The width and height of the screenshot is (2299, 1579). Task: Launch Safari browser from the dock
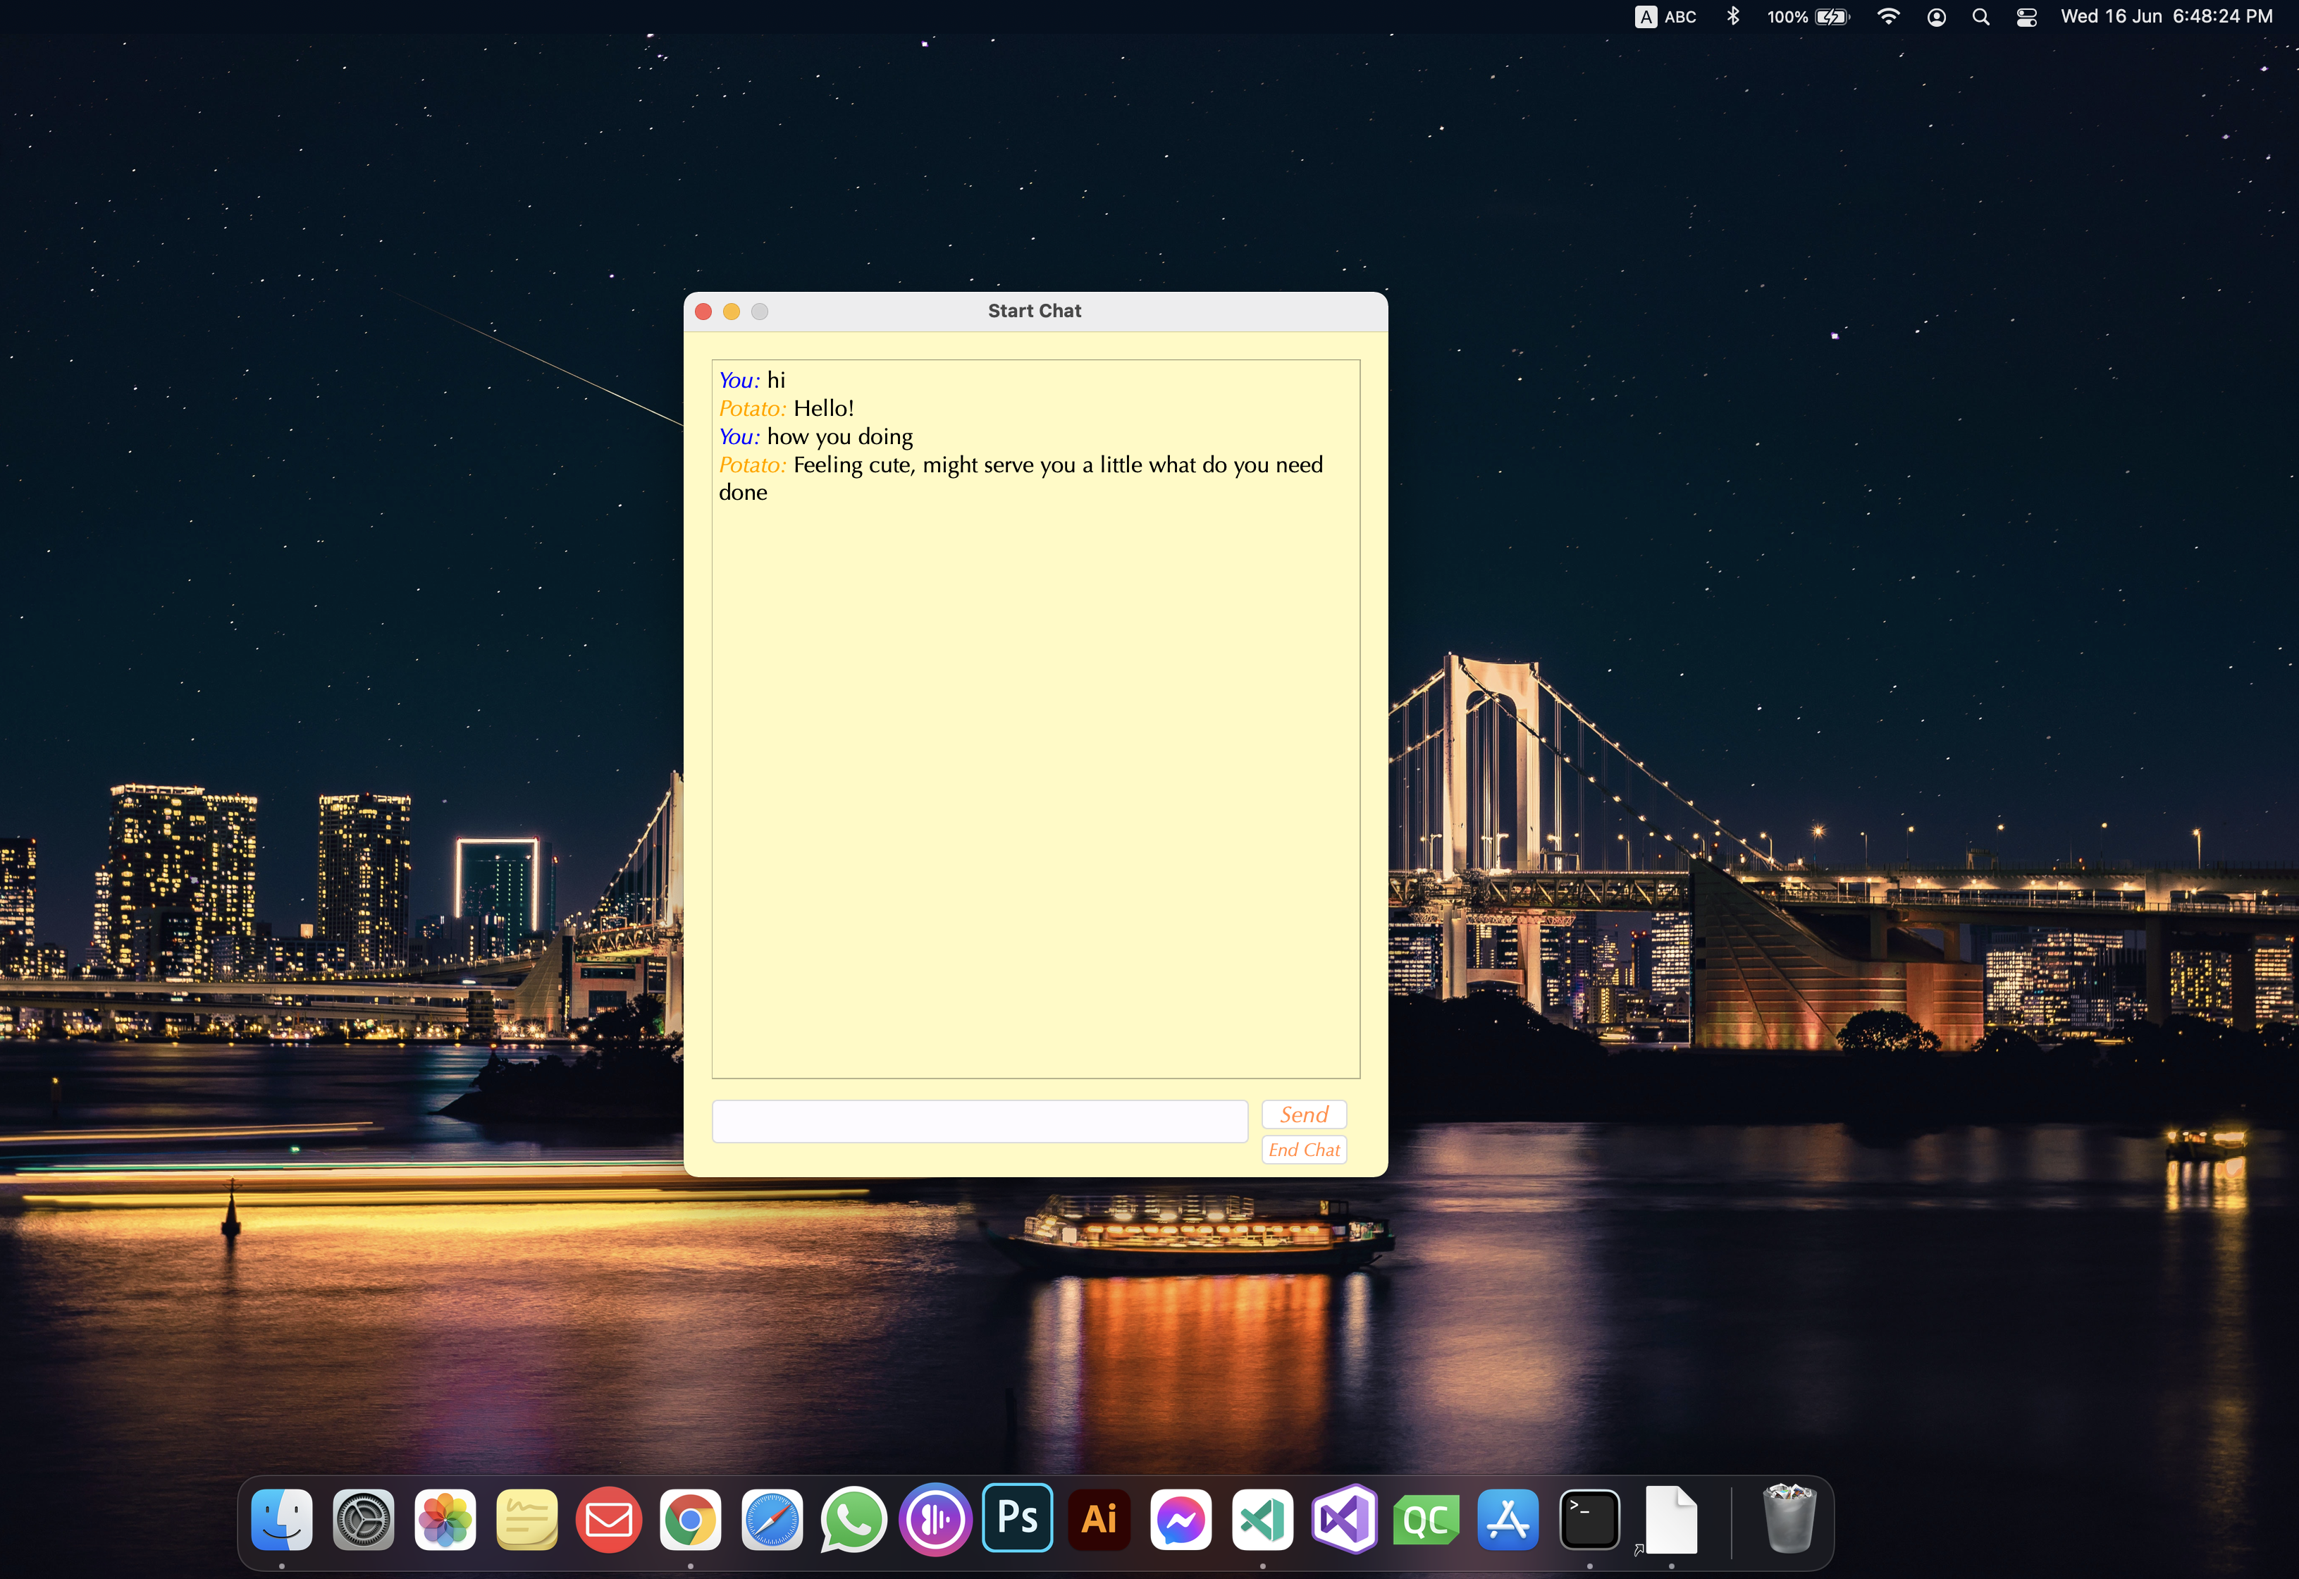click(x=772, y=1520)
